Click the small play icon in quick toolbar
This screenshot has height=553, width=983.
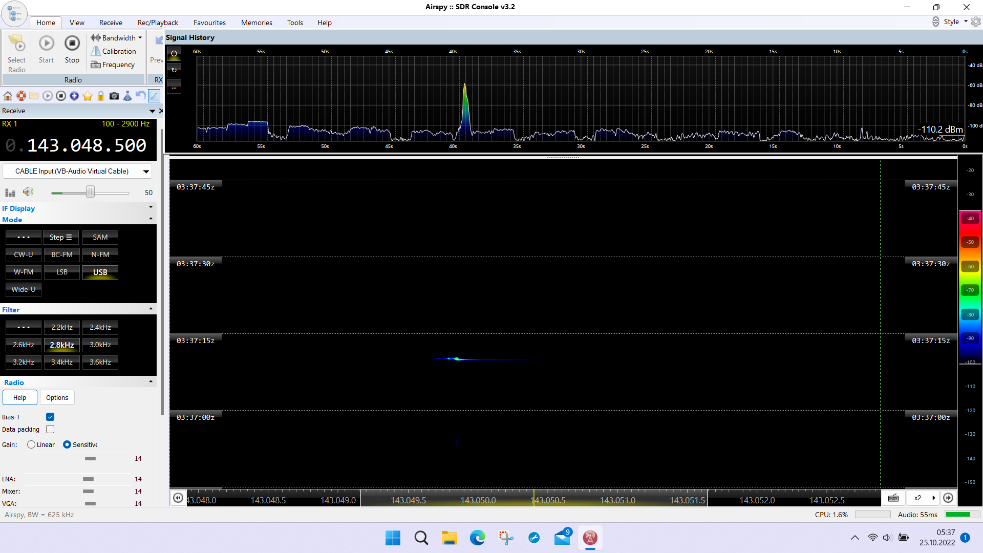[48, 96]
